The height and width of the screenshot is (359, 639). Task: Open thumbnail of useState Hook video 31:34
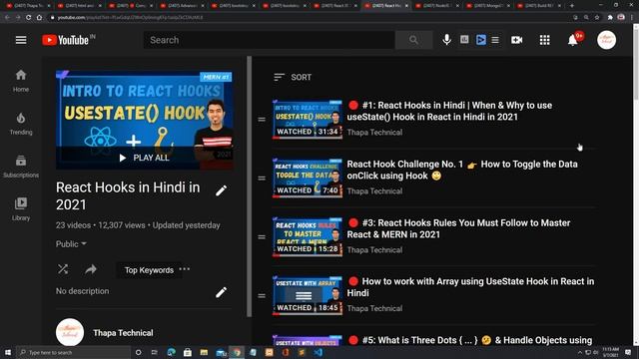click(x=308, y=120)
